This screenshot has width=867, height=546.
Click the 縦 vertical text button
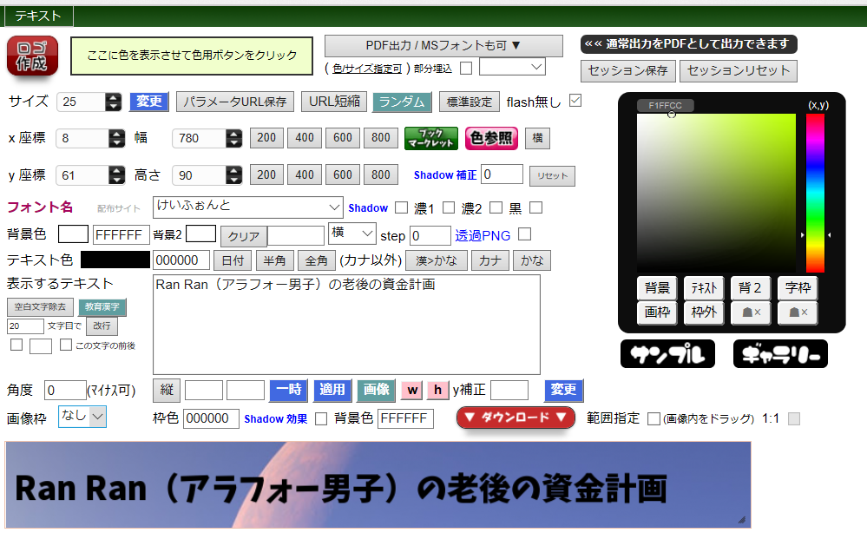click(x=167, y=390)
